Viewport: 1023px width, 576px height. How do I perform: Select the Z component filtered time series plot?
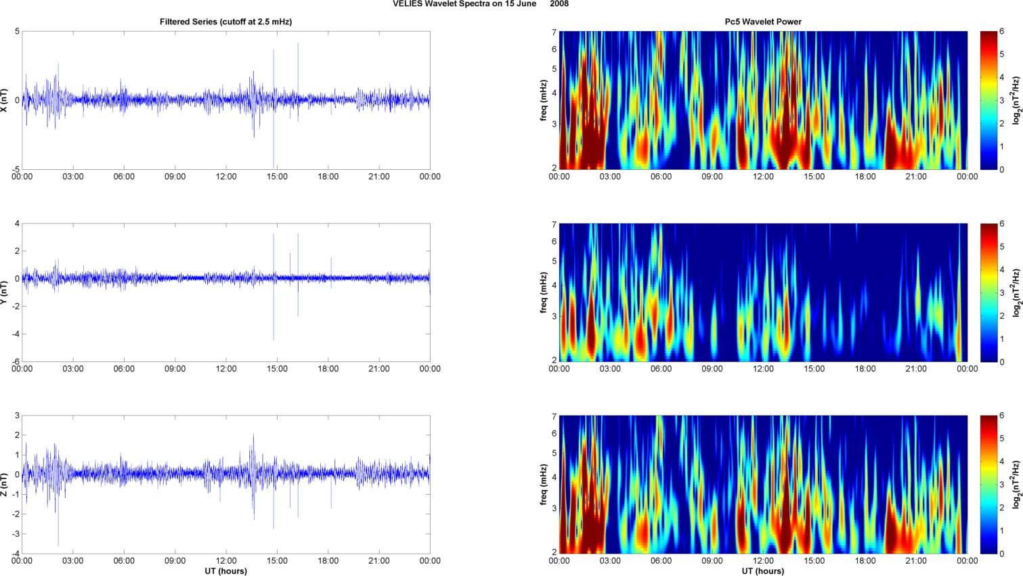pyautogui.click(x=226, y=485)
